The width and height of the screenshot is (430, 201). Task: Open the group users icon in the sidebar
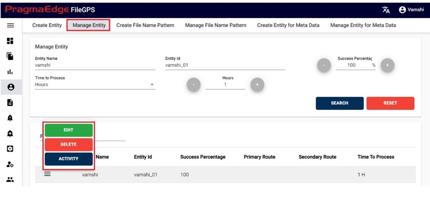(10, 180)
